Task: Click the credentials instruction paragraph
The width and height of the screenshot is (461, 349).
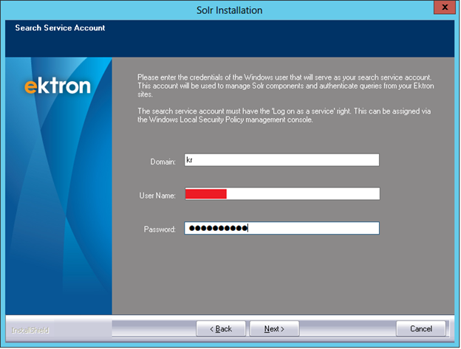Action: tap(284, 86)
